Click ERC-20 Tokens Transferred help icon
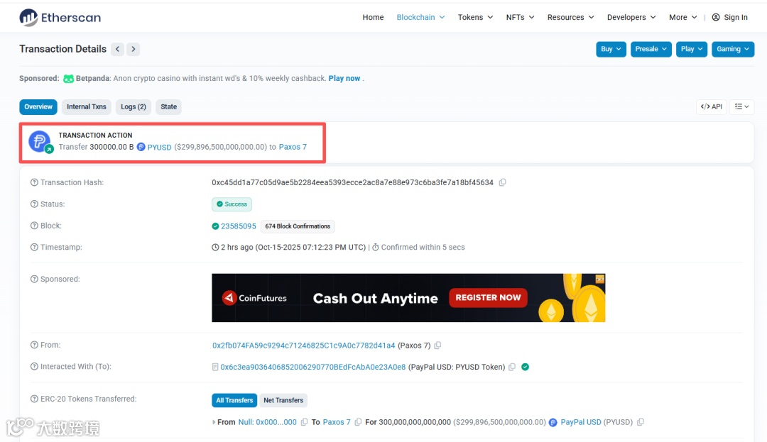The image size is (767, 442). (x=34, y=399)
